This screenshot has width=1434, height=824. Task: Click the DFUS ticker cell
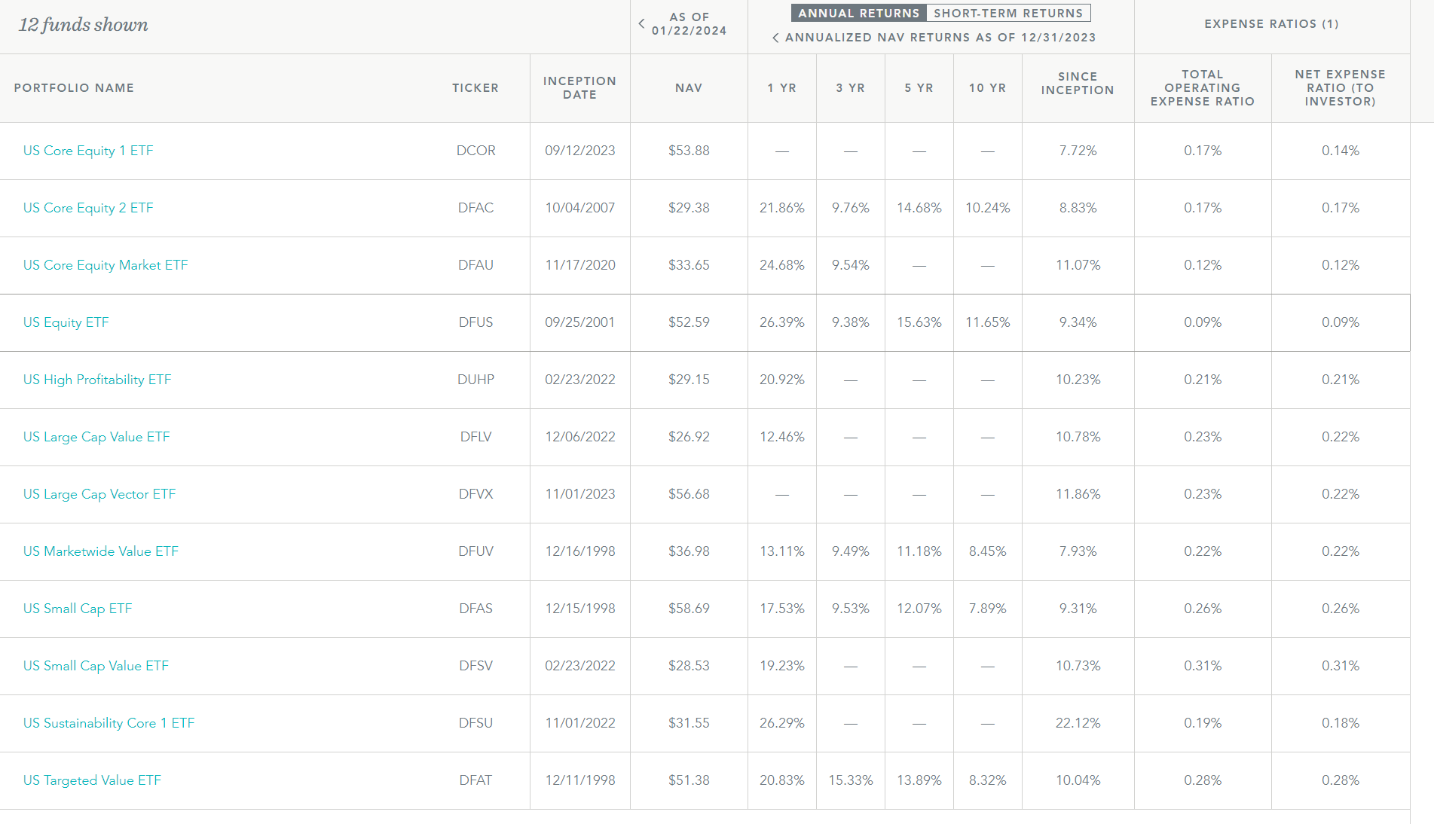(x=476, y=322)
